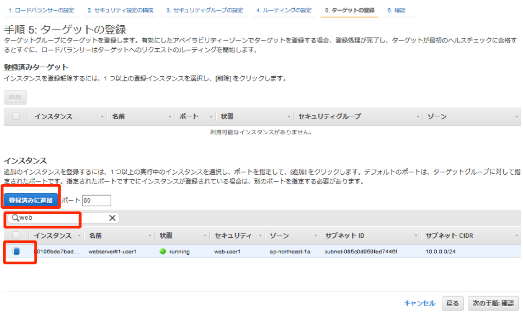Image resolution: width=523 pixels, height=314 pixels.
Task: Click the キャンセル link
Action: 419,303
